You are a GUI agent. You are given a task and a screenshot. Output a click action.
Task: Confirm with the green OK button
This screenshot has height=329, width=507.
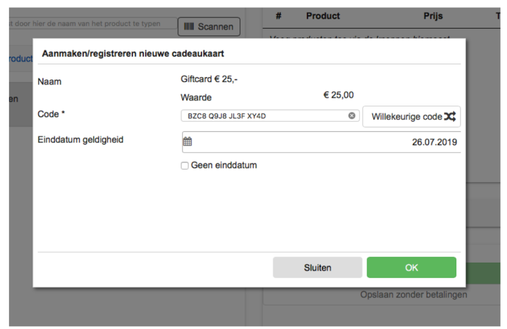click(411, 268)
